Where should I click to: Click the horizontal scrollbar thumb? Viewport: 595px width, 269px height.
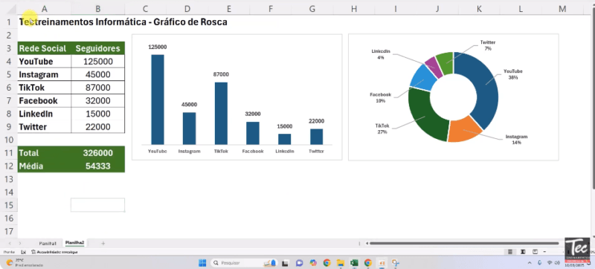click(x=464, y=243)
